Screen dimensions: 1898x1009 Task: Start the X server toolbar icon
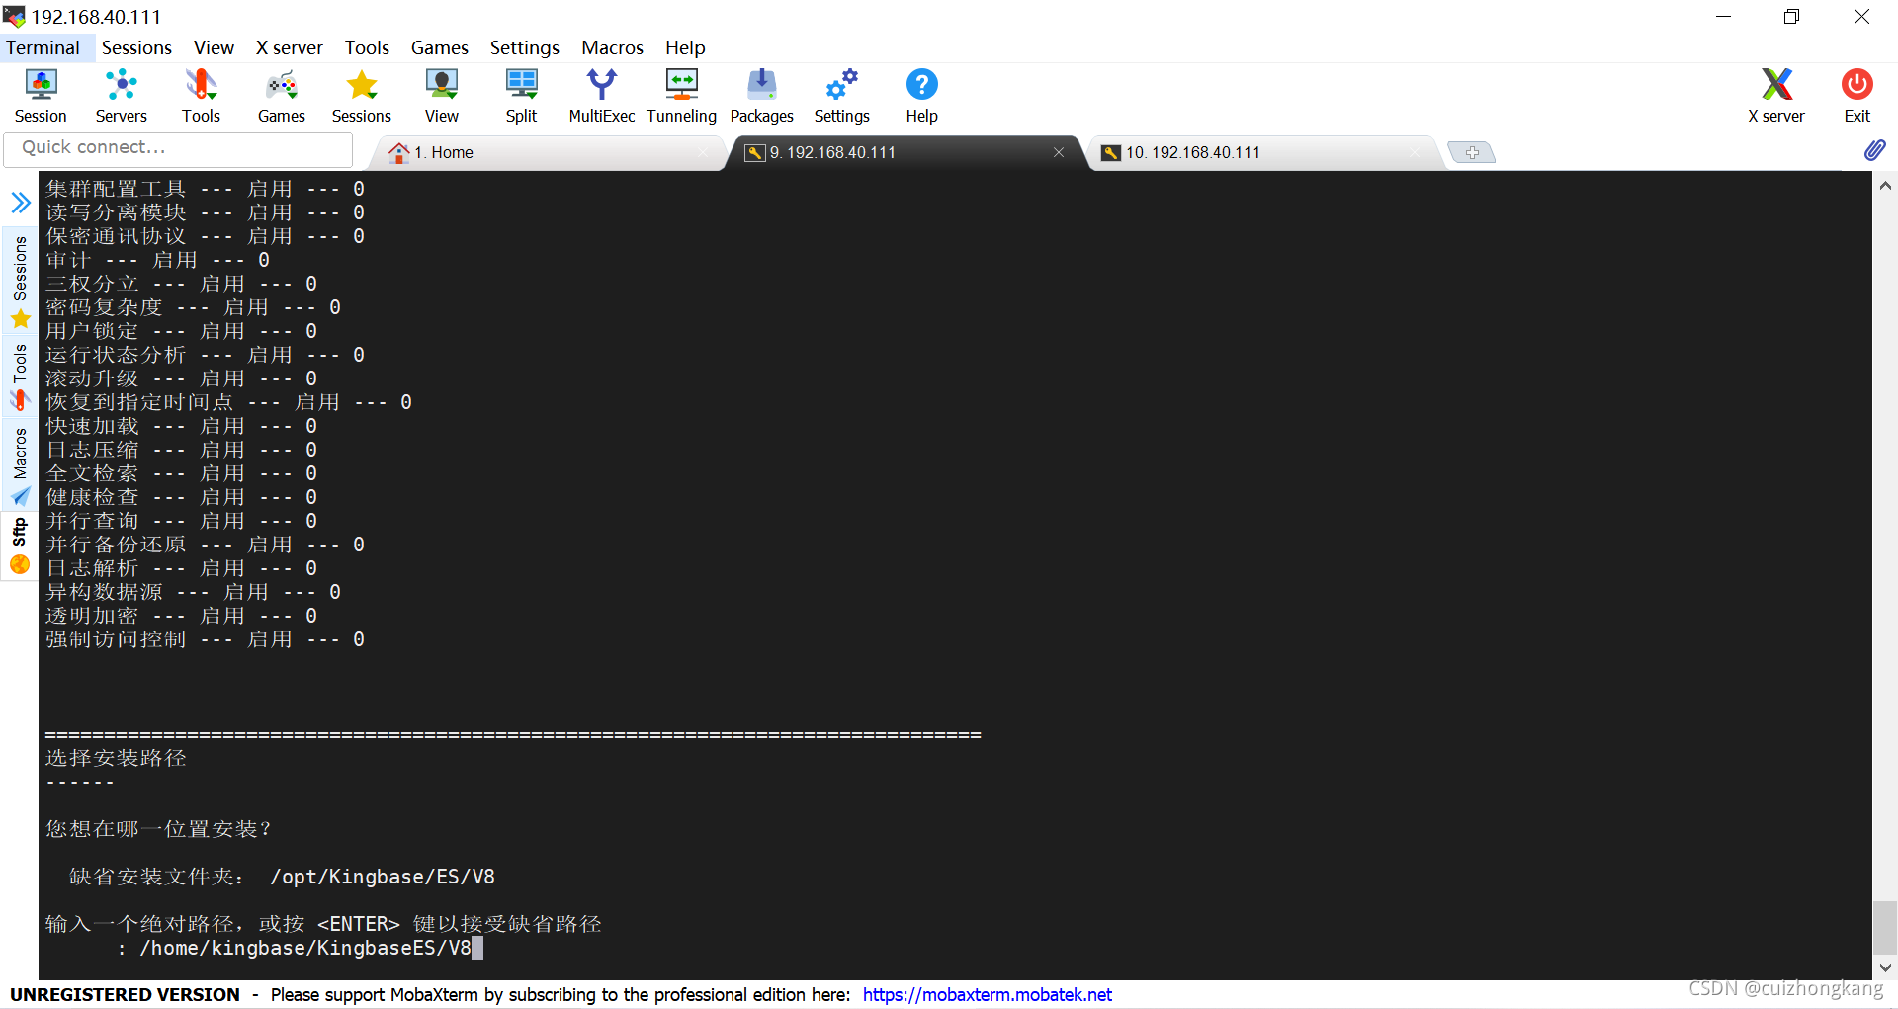pos(1775,95)
